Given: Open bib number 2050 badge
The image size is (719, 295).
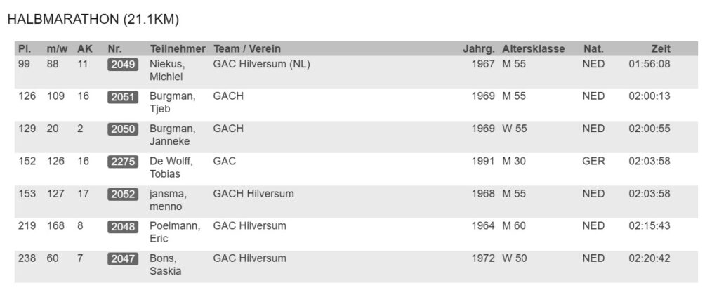Looking at the screenshot, I should [122, 129].
